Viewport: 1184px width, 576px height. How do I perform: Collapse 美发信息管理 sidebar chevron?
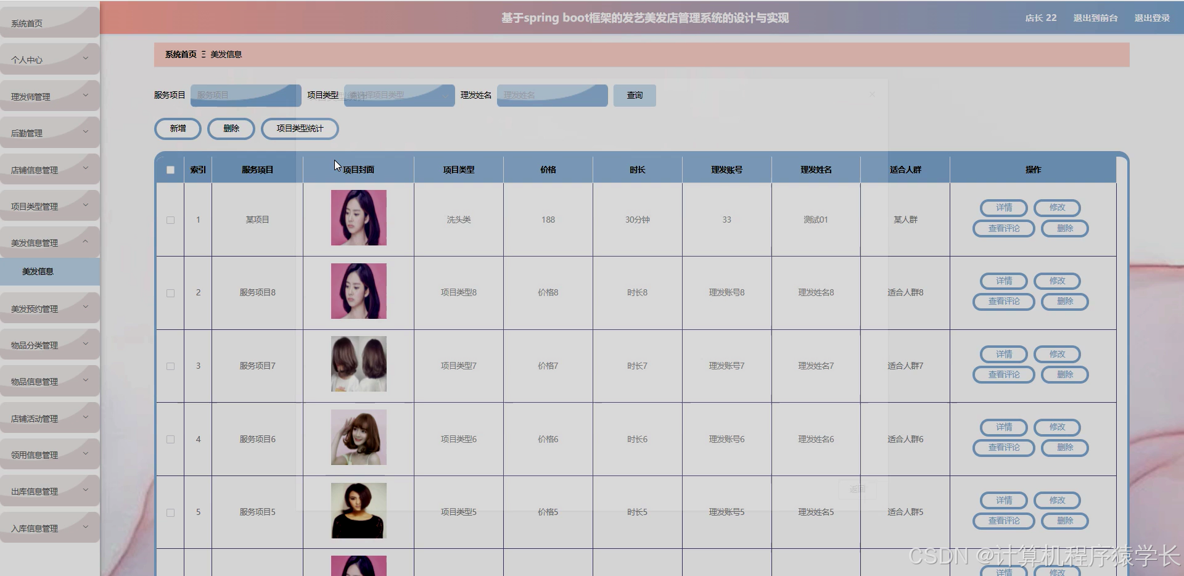coord(86,241)
